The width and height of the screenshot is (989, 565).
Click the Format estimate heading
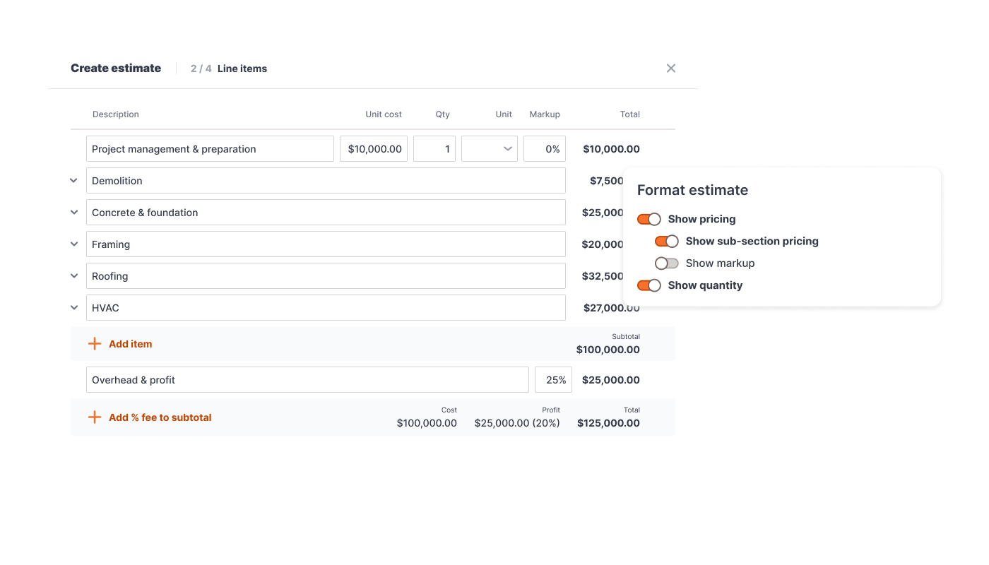(x=692, y=190)
